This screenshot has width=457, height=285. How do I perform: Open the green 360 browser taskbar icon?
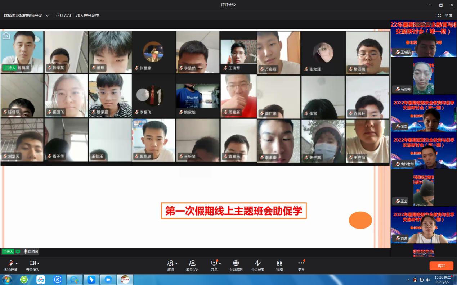tap(24, 280)
